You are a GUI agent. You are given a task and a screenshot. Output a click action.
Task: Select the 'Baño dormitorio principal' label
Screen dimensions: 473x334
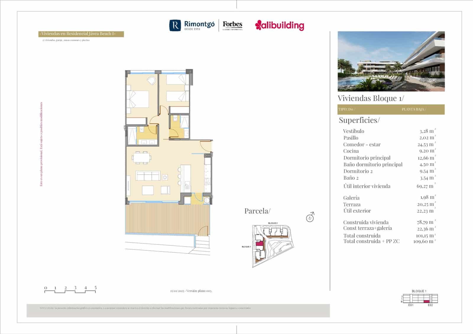[x=373, y=165]
